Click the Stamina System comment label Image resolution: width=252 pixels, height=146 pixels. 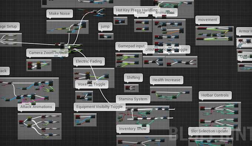tap(133, 99)
